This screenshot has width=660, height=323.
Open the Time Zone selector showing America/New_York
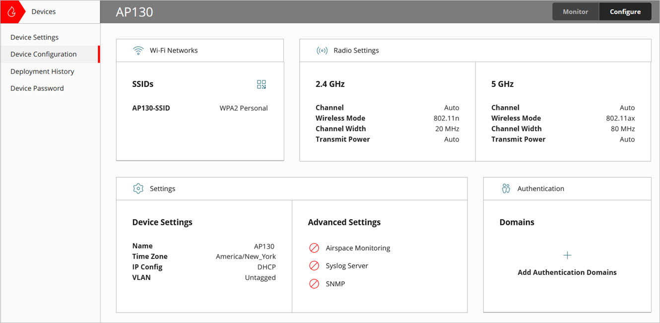[245, 256]
